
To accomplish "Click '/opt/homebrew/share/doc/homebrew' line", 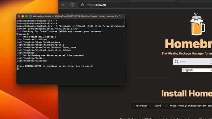I will click(38, 42).
